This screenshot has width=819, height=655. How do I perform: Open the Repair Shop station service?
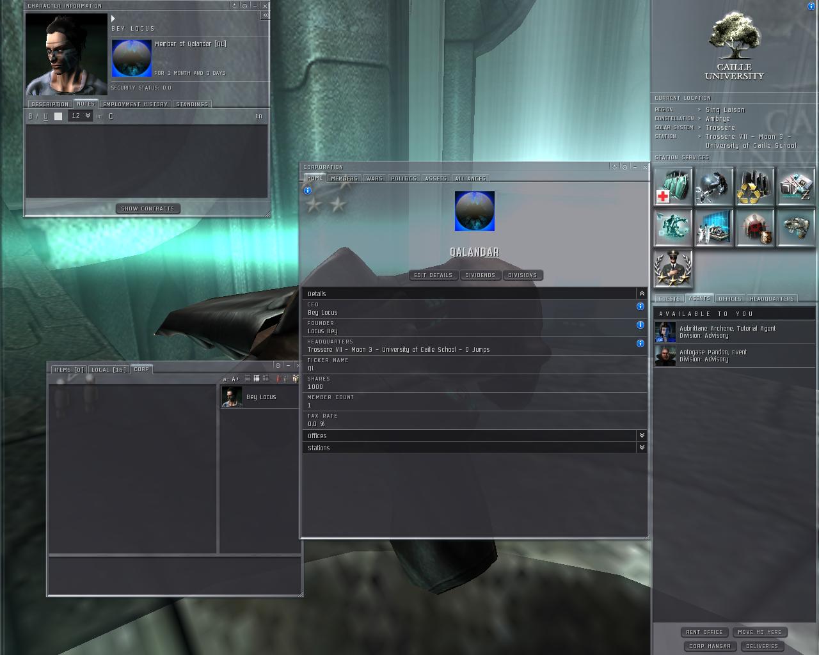point(714,186)
